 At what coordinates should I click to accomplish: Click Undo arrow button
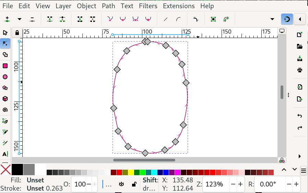[299, 116]
